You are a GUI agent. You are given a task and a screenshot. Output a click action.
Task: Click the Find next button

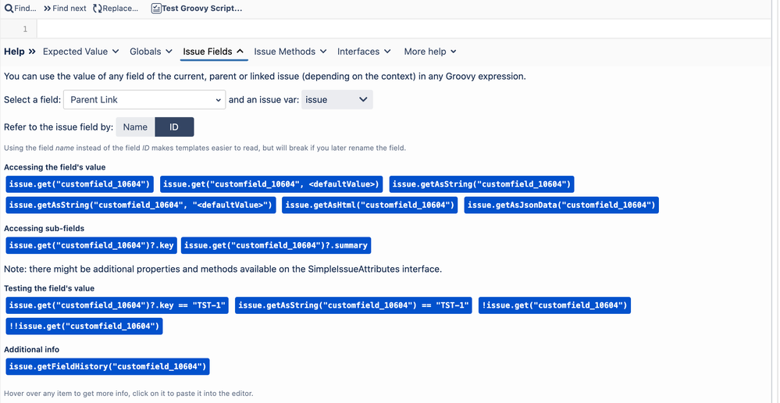point(65,9)
